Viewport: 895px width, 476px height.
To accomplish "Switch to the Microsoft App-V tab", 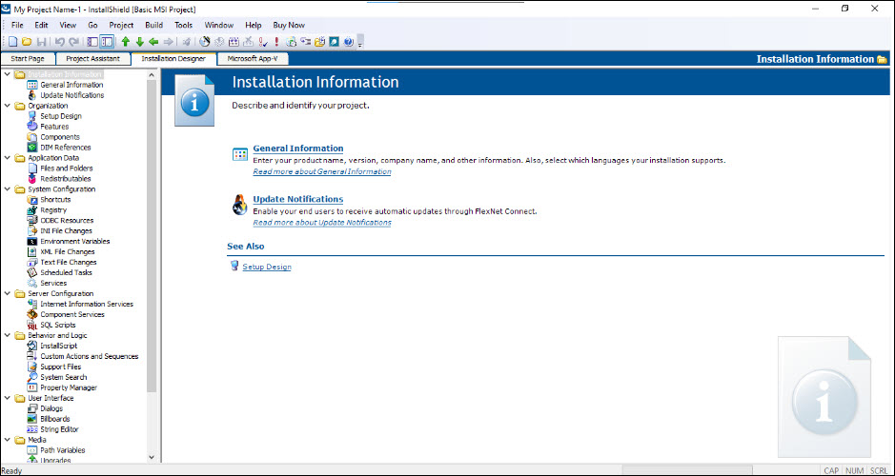I will (252, 59).
